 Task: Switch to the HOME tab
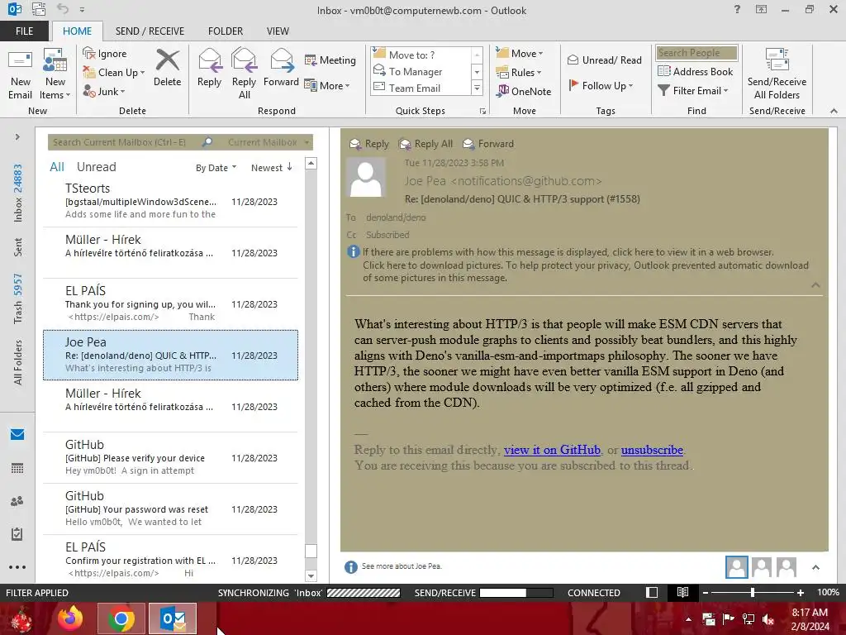77,31
